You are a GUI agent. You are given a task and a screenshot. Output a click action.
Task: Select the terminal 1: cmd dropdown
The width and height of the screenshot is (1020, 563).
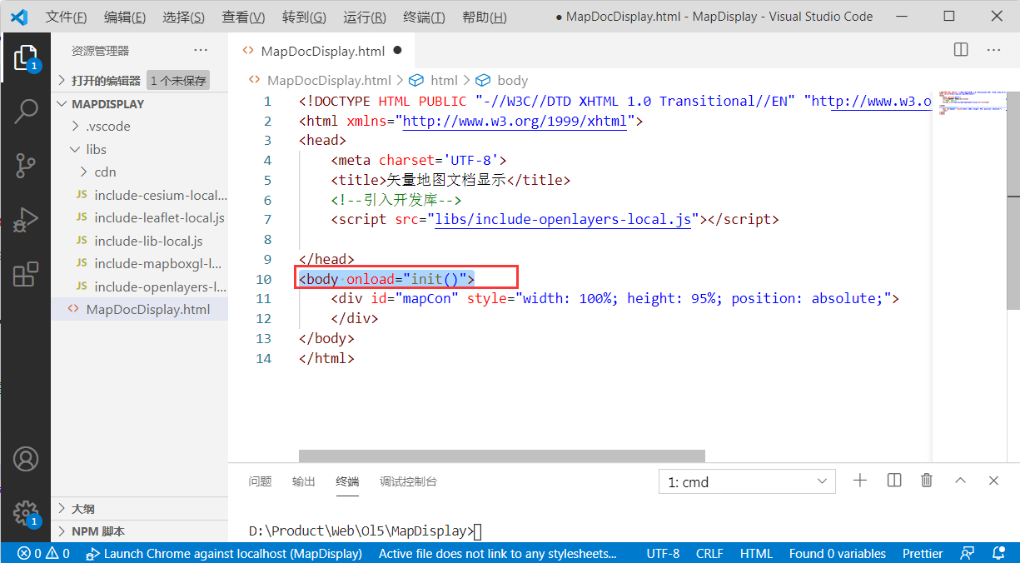pos(747,481)
